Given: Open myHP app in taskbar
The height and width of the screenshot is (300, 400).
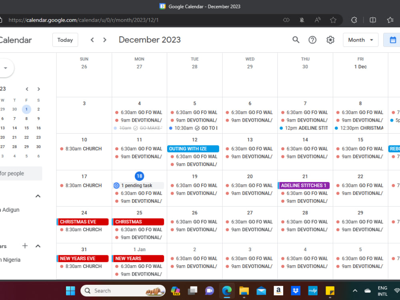Looking at the screenshot, I should 313,290.
